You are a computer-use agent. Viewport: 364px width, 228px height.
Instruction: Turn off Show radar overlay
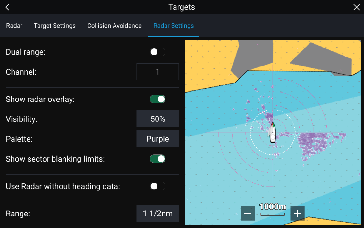(x=157, y=99)
